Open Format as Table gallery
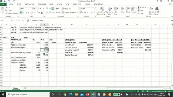Viewport: 173px width, 97px height. point(109,11)
